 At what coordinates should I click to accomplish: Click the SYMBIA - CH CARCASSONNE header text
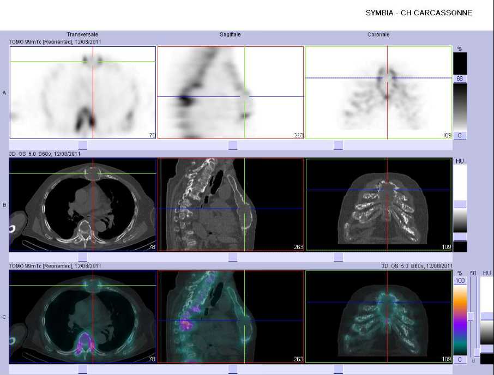click(419, 13)
